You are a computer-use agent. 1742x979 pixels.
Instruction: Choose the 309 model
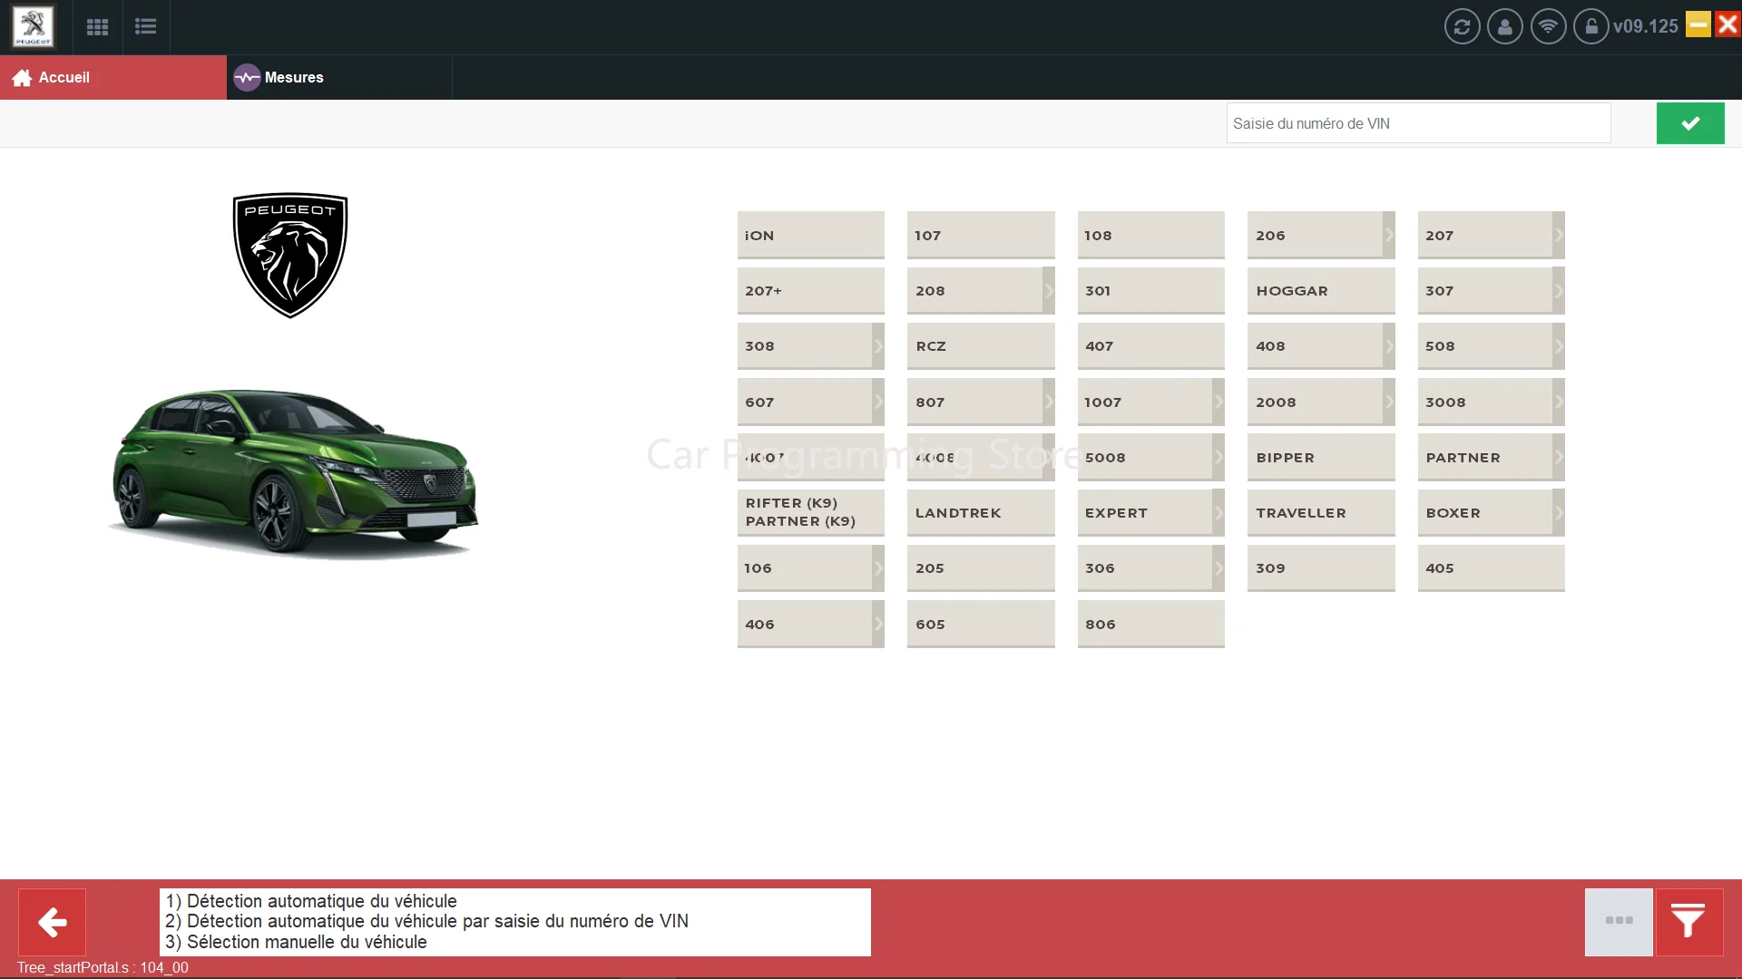pyautogui.click(x=1321, y=568)
